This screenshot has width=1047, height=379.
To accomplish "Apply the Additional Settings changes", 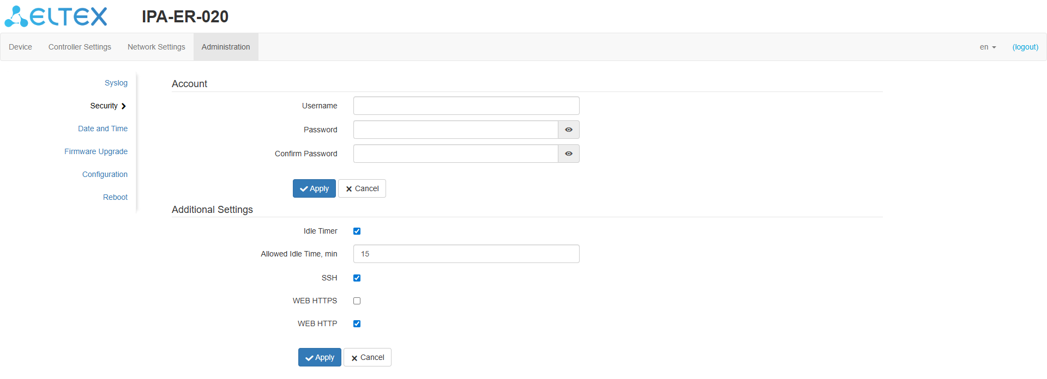I will pyautogui.click(x=320, y=357).
